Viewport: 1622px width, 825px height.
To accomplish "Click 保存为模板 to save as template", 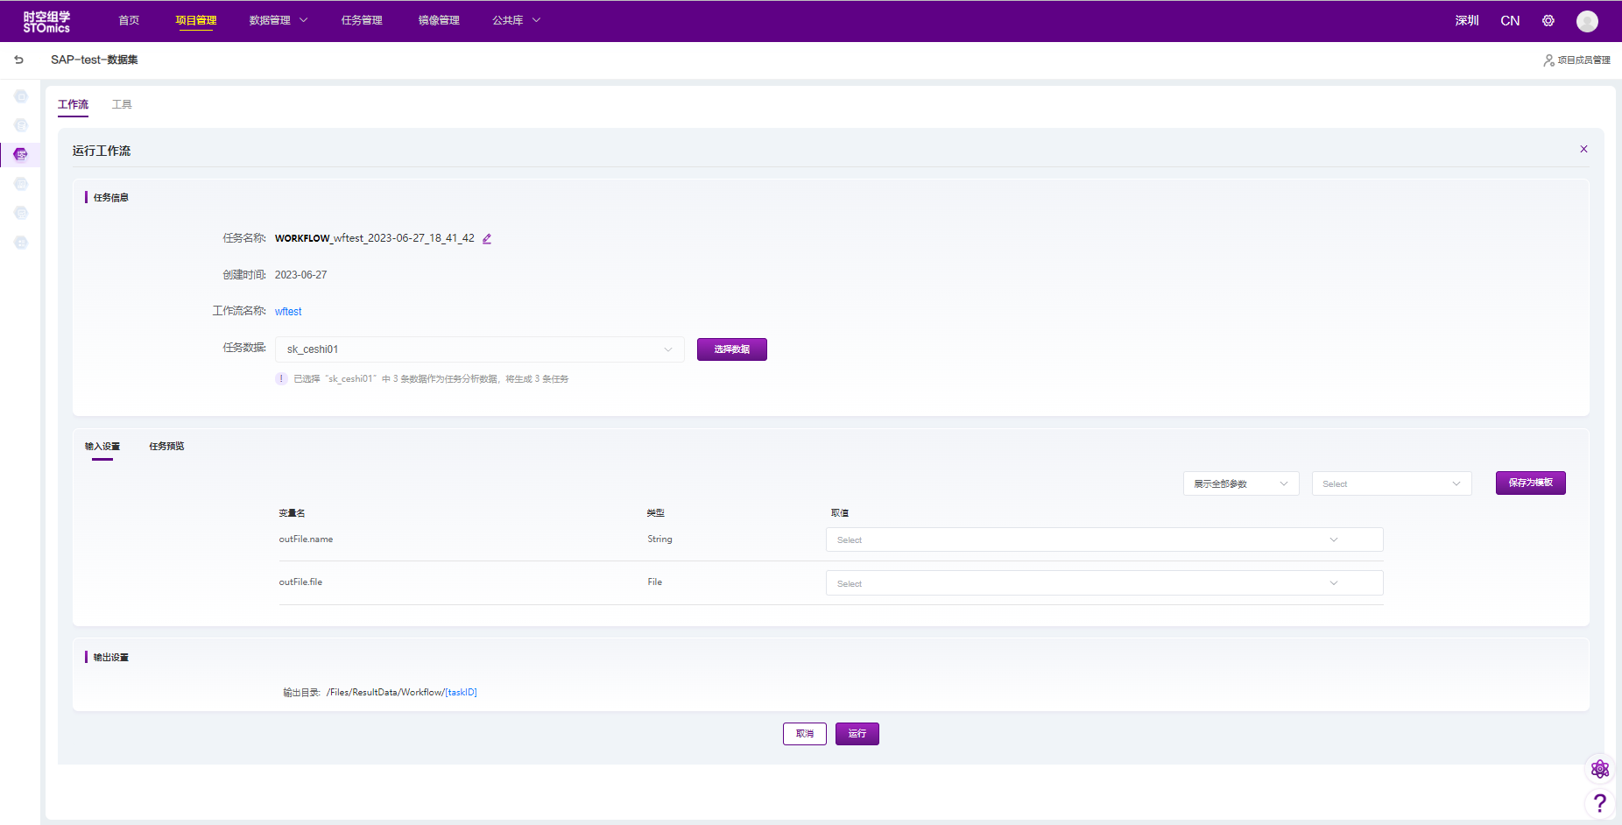I will (1530, 483).
